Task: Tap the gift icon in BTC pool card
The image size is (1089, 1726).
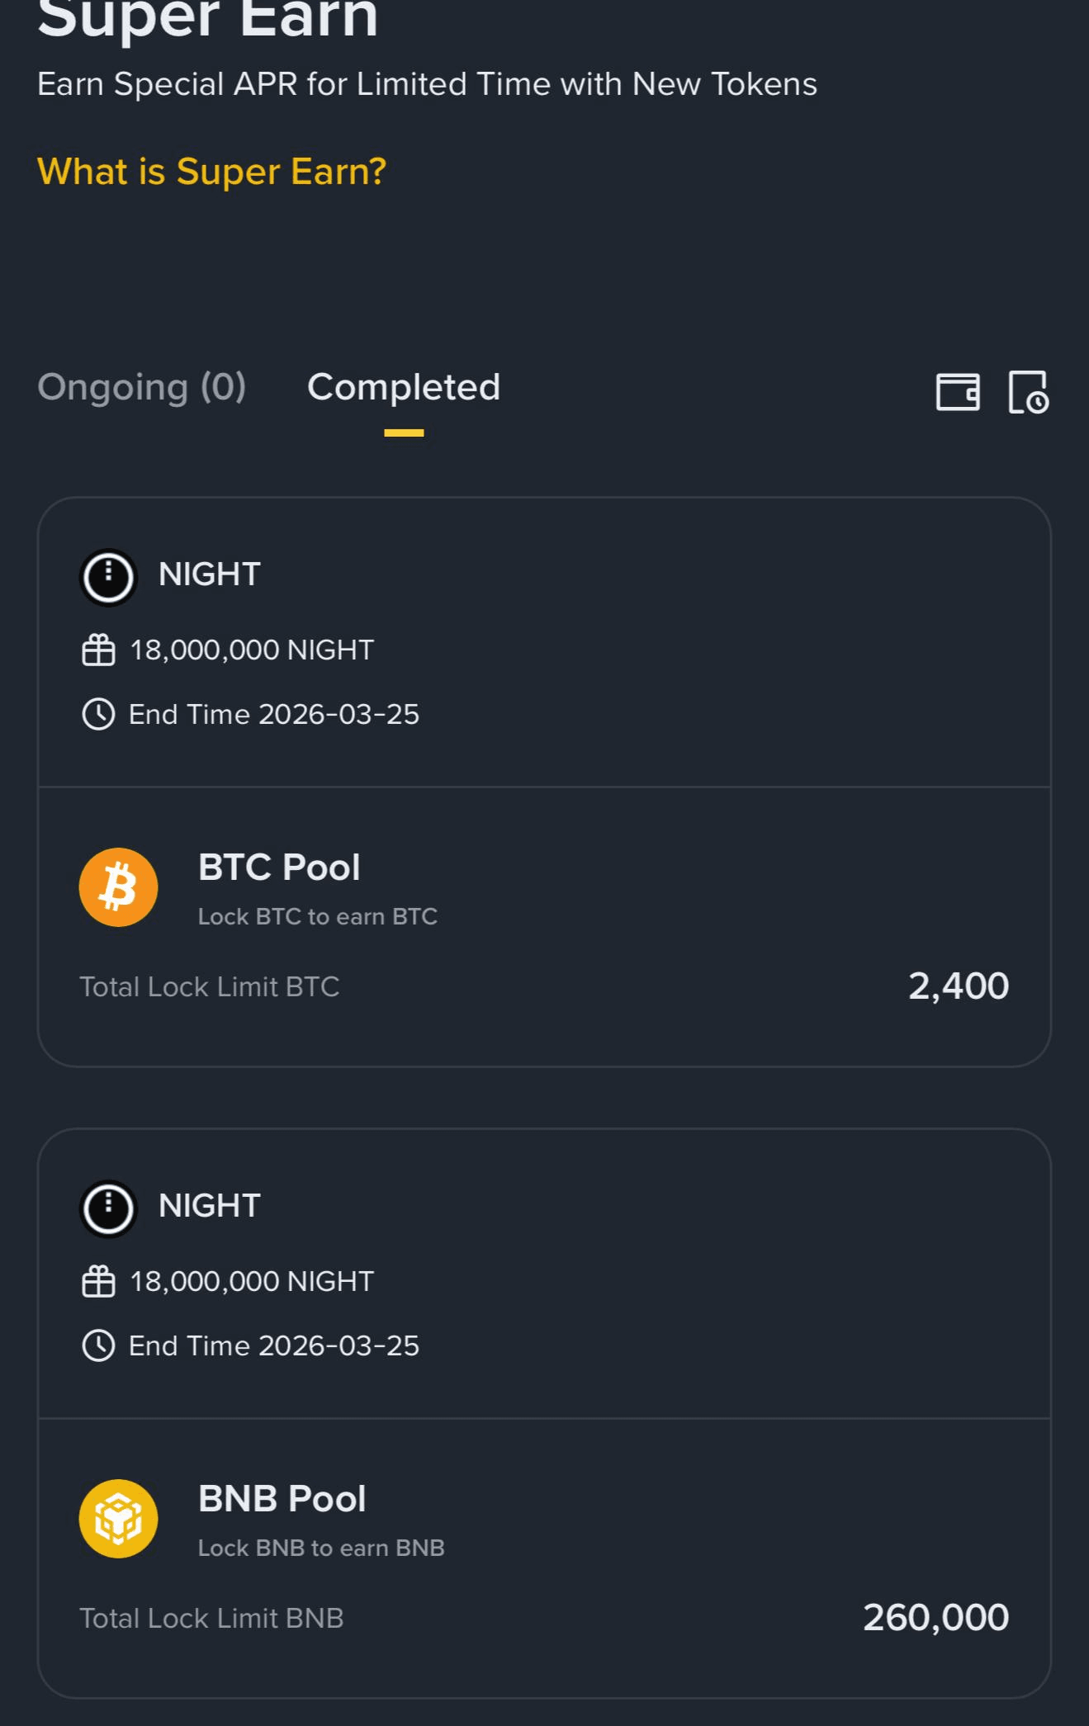Action: tap(98, 650)
